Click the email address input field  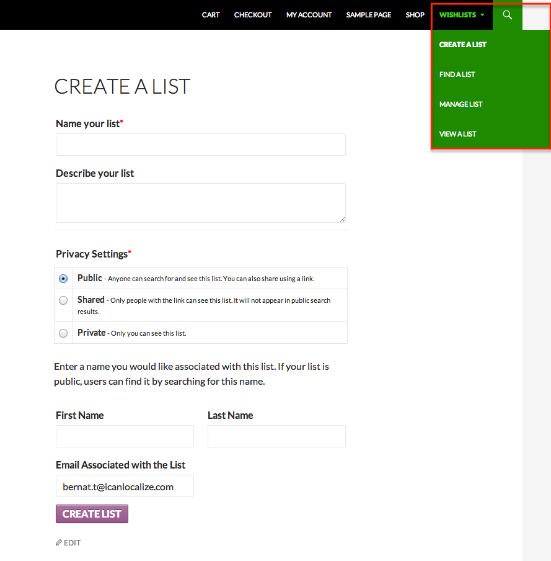pyautogui.click(x=125, y=486)
